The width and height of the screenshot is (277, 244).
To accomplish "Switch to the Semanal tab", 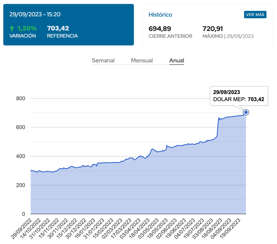I will coord(103,61).
